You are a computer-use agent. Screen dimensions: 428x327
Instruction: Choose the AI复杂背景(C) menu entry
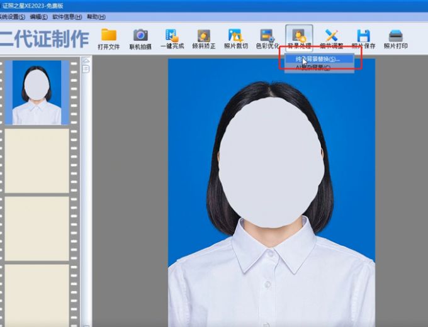tap(313, 68)
